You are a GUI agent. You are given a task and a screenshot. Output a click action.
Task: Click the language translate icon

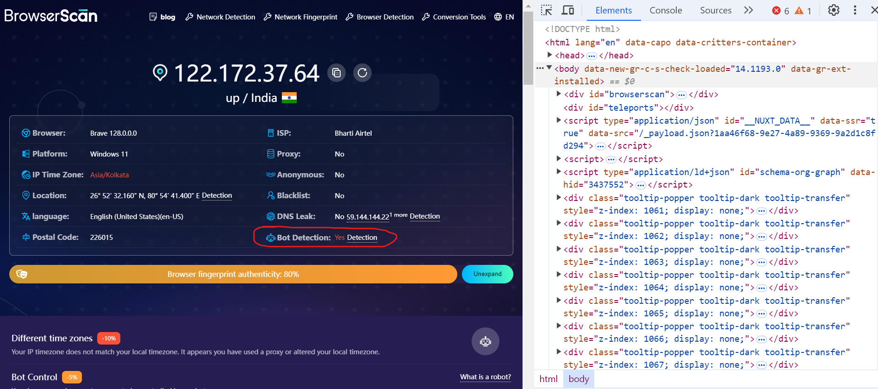click(x=26, y=216)
